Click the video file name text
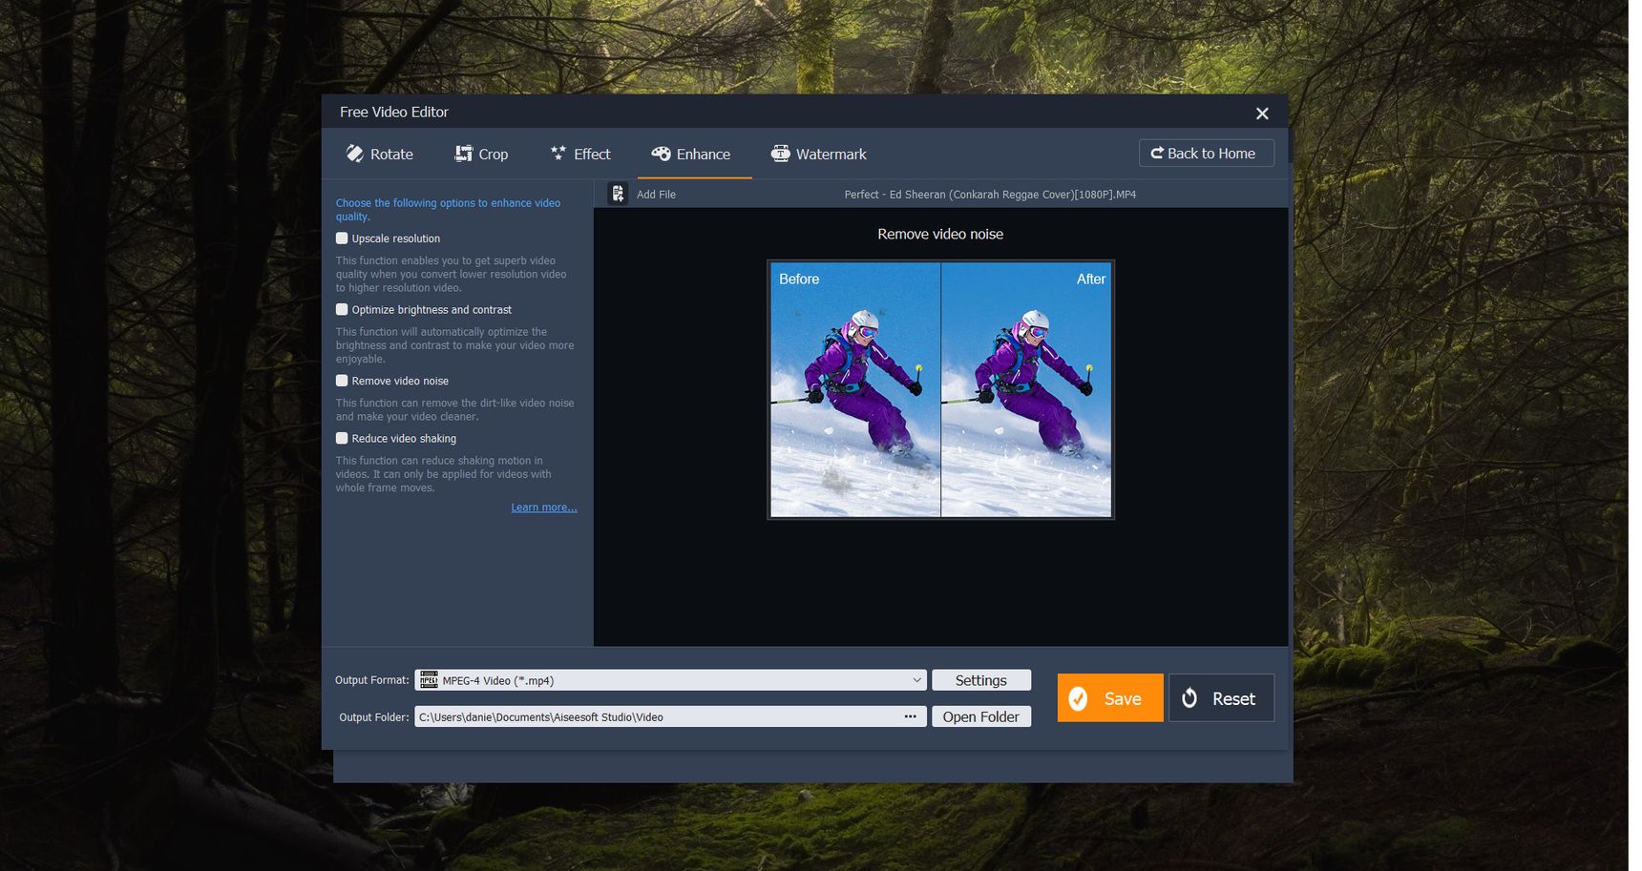 click(x=990, y=195)
